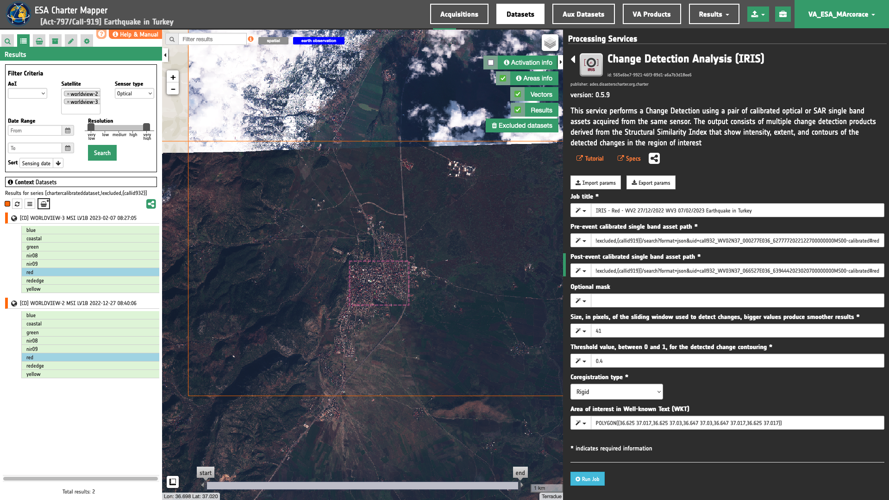
Task: Click the orange question mark help icon
Action: pos(101,34)
